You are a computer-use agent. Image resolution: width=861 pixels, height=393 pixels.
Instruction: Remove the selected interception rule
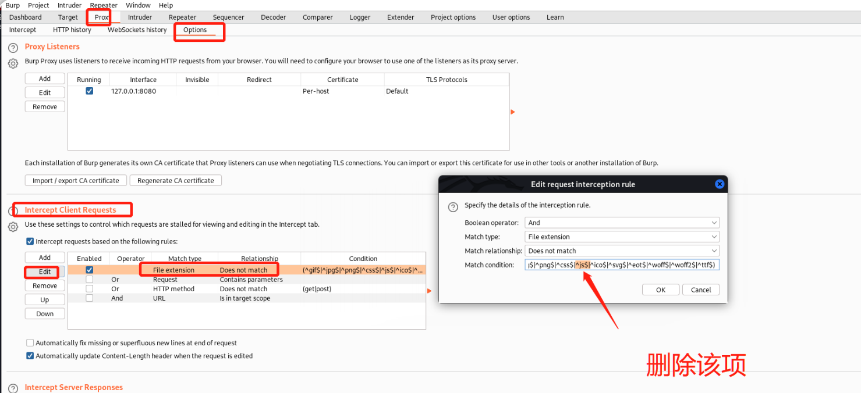pos(45,285)
